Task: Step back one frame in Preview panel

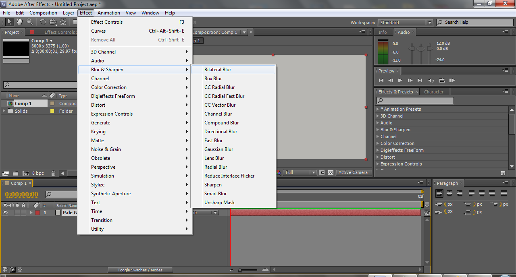Action: coord(390,81)
